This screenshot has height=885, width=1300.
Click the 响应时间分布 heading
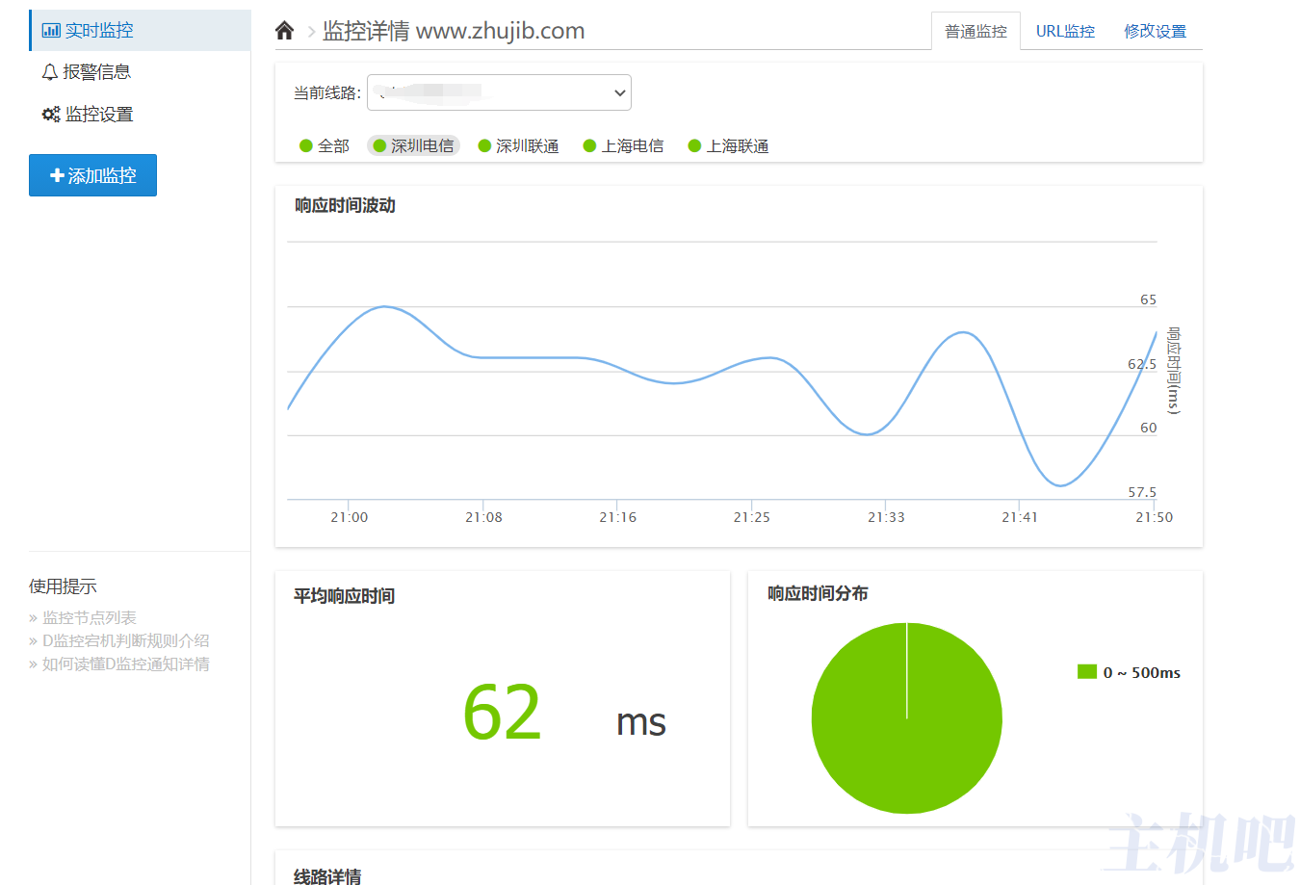click(818, 593)
